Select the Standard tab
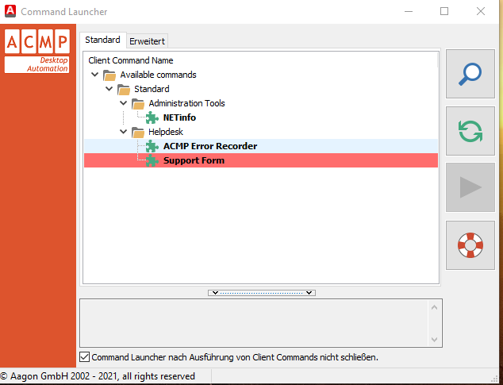503x385 pixels. pos(102,40)
